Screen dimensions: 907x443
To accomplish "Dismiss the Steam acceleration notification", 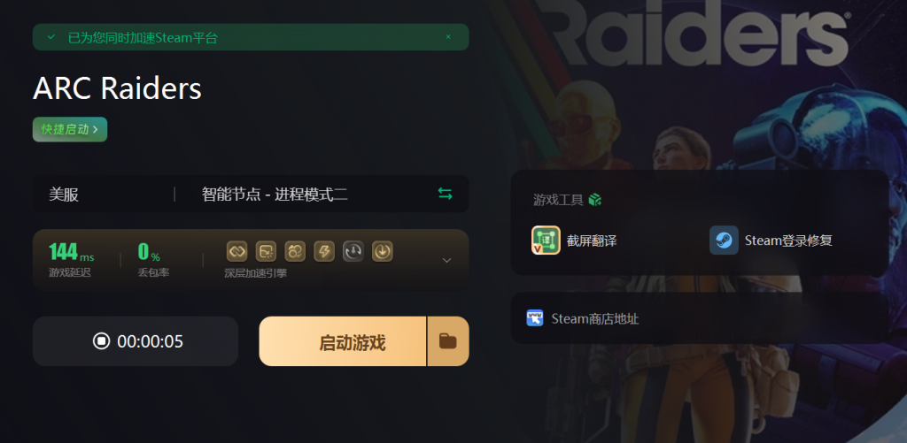I will pyautogui.click(x=447, y=37).
